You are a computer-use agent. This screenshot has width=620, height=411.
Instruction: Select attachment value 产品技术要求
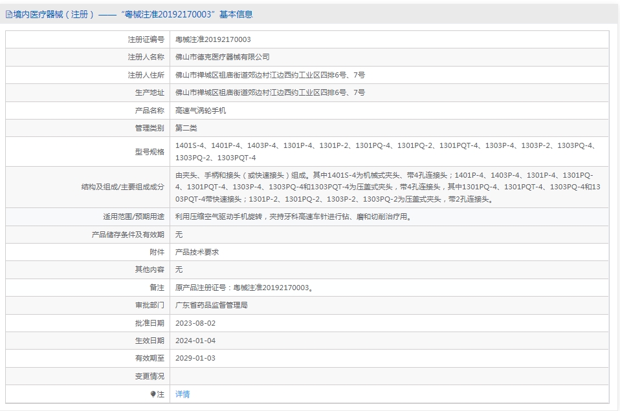coord(197,252)
